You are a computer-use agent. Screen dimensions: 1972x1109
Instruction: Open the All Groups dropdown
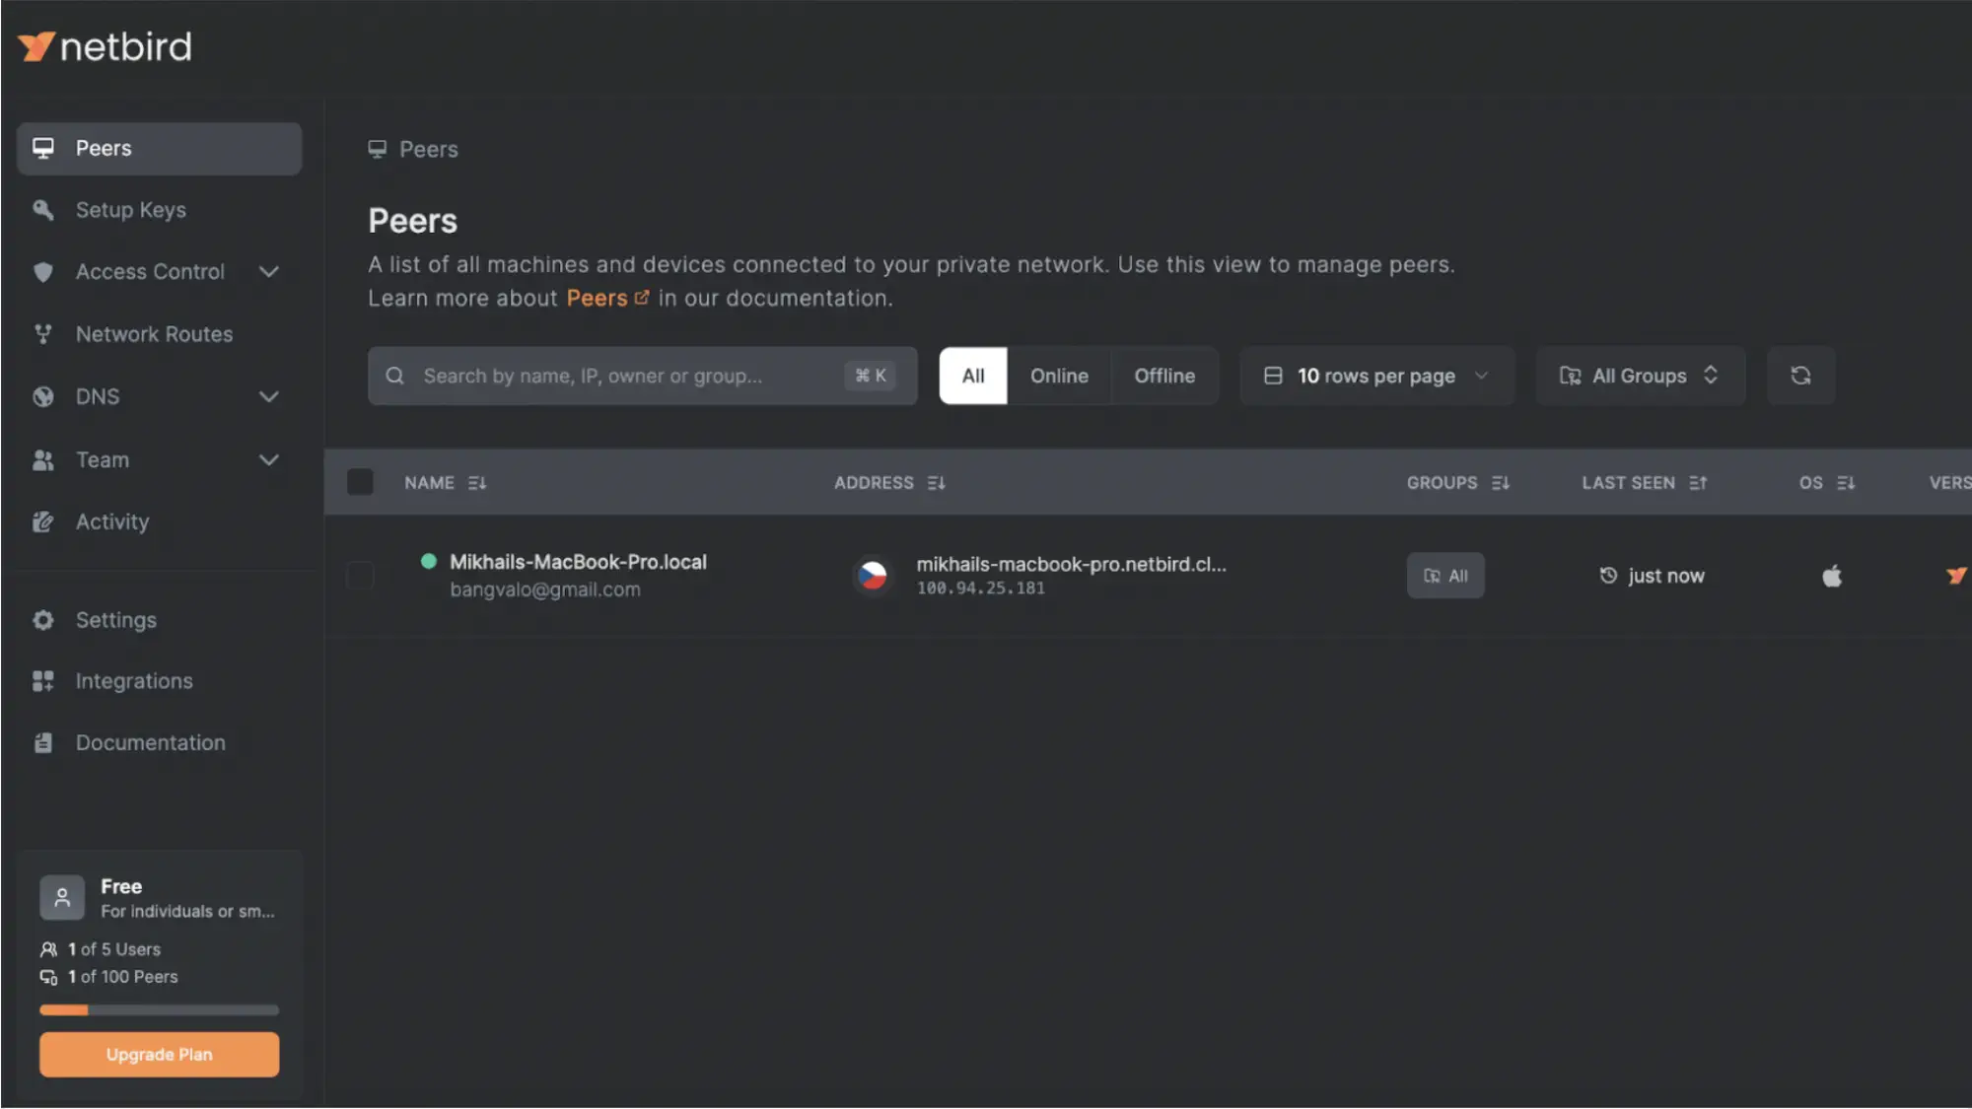[x=1639, y=376]
